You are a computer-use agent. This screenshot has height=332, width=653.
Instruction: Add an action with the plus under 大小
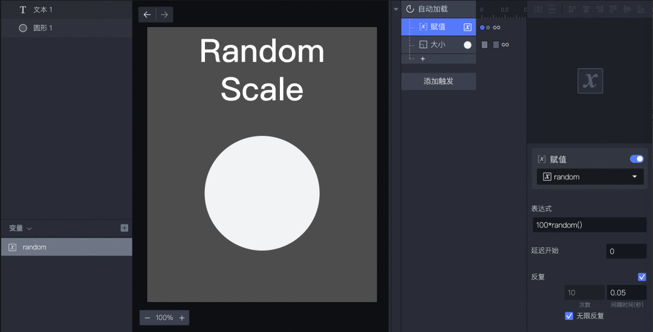[423, 59]
